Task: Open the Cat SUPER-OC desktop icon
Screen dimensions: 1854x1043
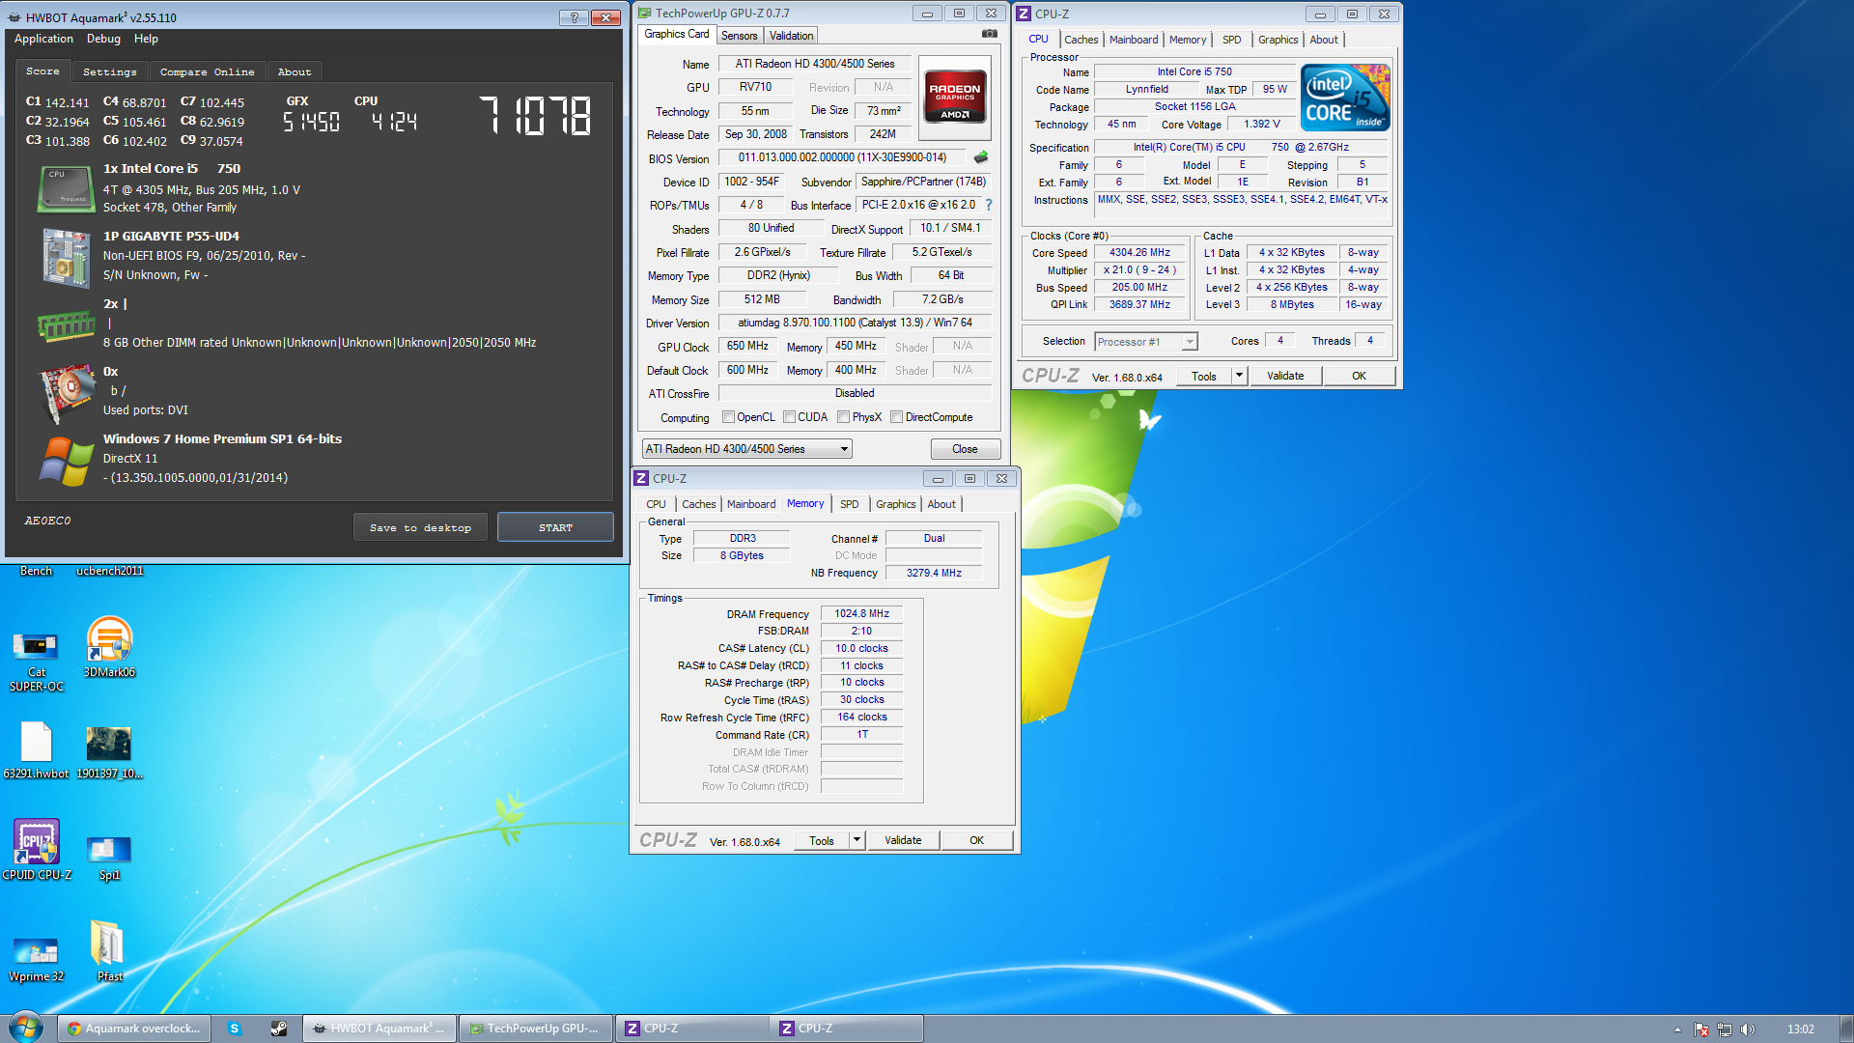Action: click(37, 659)
